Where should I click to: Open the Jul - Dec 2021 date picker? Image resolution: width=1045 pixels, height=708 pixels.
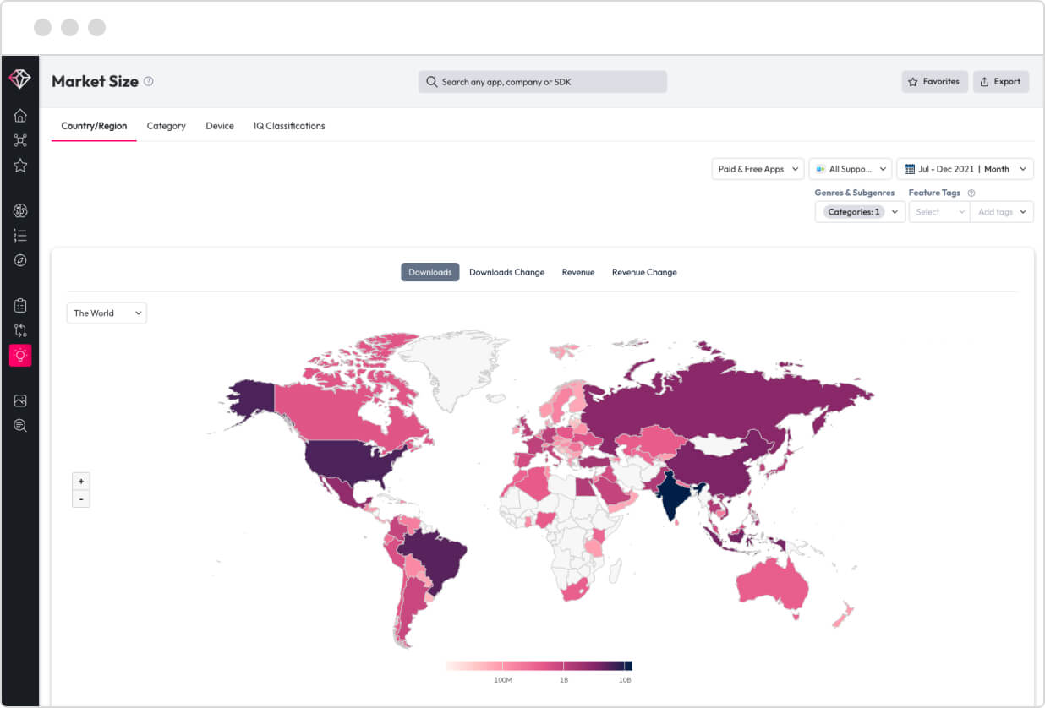965,169
